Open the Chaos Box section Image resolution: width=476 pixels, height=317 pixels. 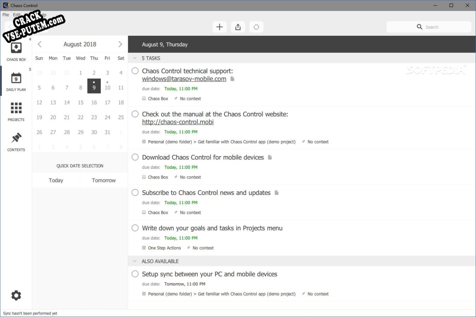click(x=16, y=51)
